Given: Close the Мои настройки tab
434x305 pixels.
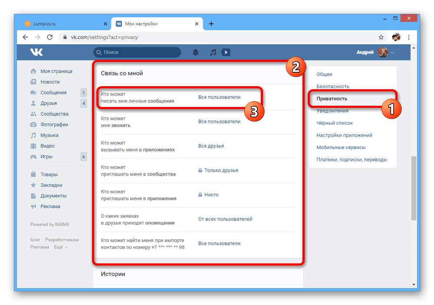Looking at the screenshot, I should [197, 24].
